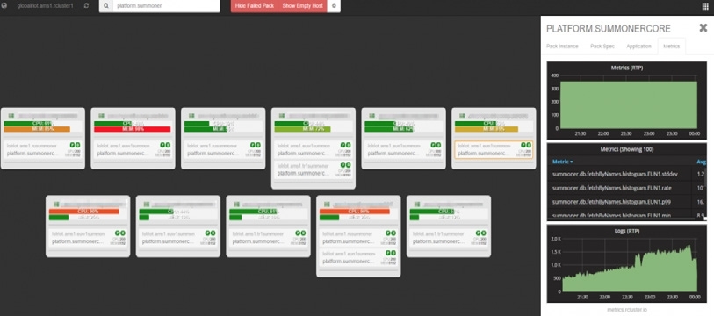Open the apps grid icon in top right
The width and height of the screenshot is (714, 316).
[705, 6]
